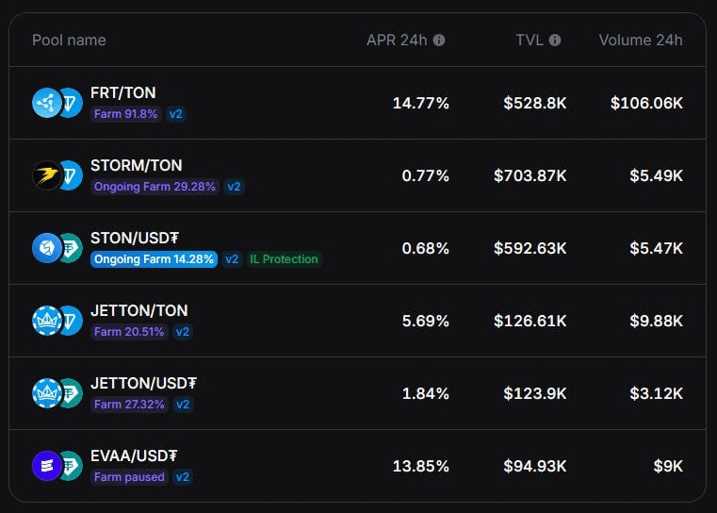The height and width of the screenshot is (513, 717).
Task: Click the APR 24h info icon
Action: pyautogui.click(x=439, y=41)
